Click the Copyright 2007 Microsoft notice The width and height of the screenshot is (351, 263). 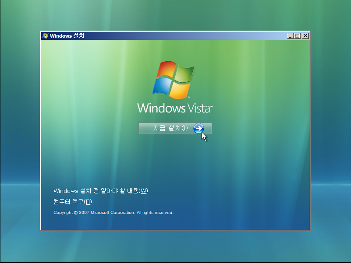click(113, 213)
